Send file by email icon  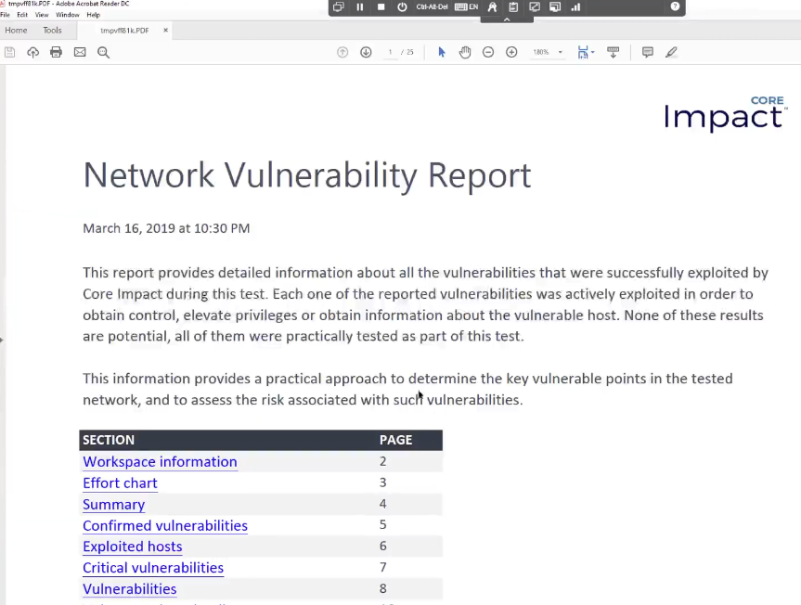click(80, 52)
